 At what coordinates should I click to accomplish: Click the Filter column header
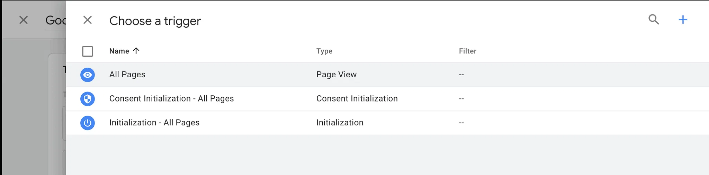click(467, 51)
